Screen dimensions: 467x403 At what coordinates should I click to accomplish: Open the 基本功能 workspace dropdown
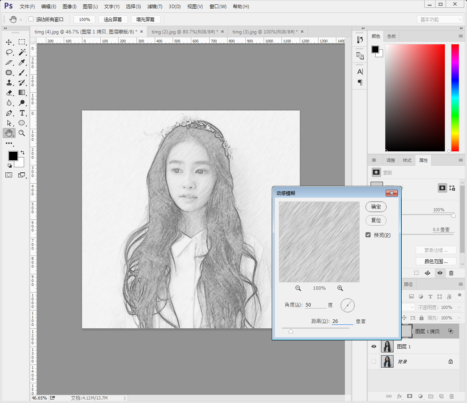[440, 19]
